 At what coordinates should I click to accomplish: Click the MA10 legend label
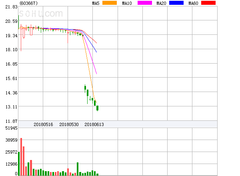click(127, 3)
